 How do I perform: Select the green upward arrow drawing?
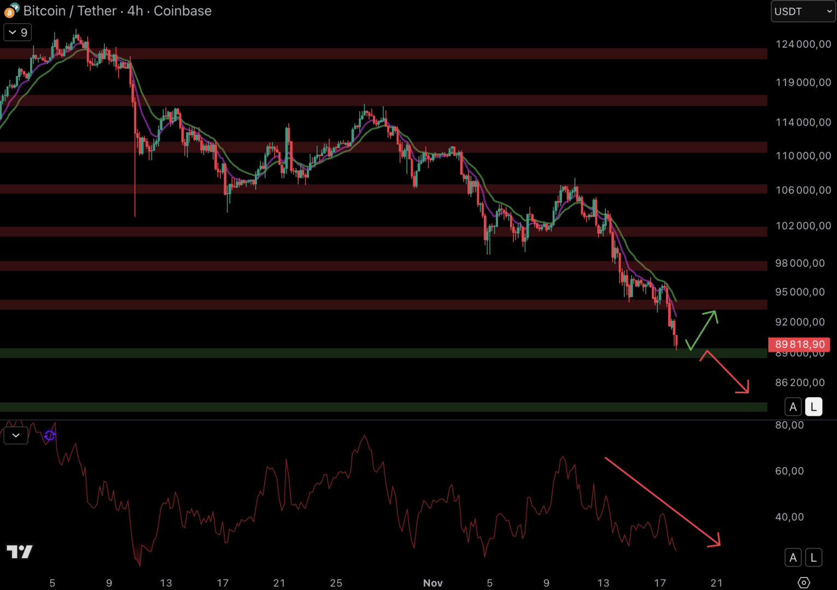coord(703,329)
